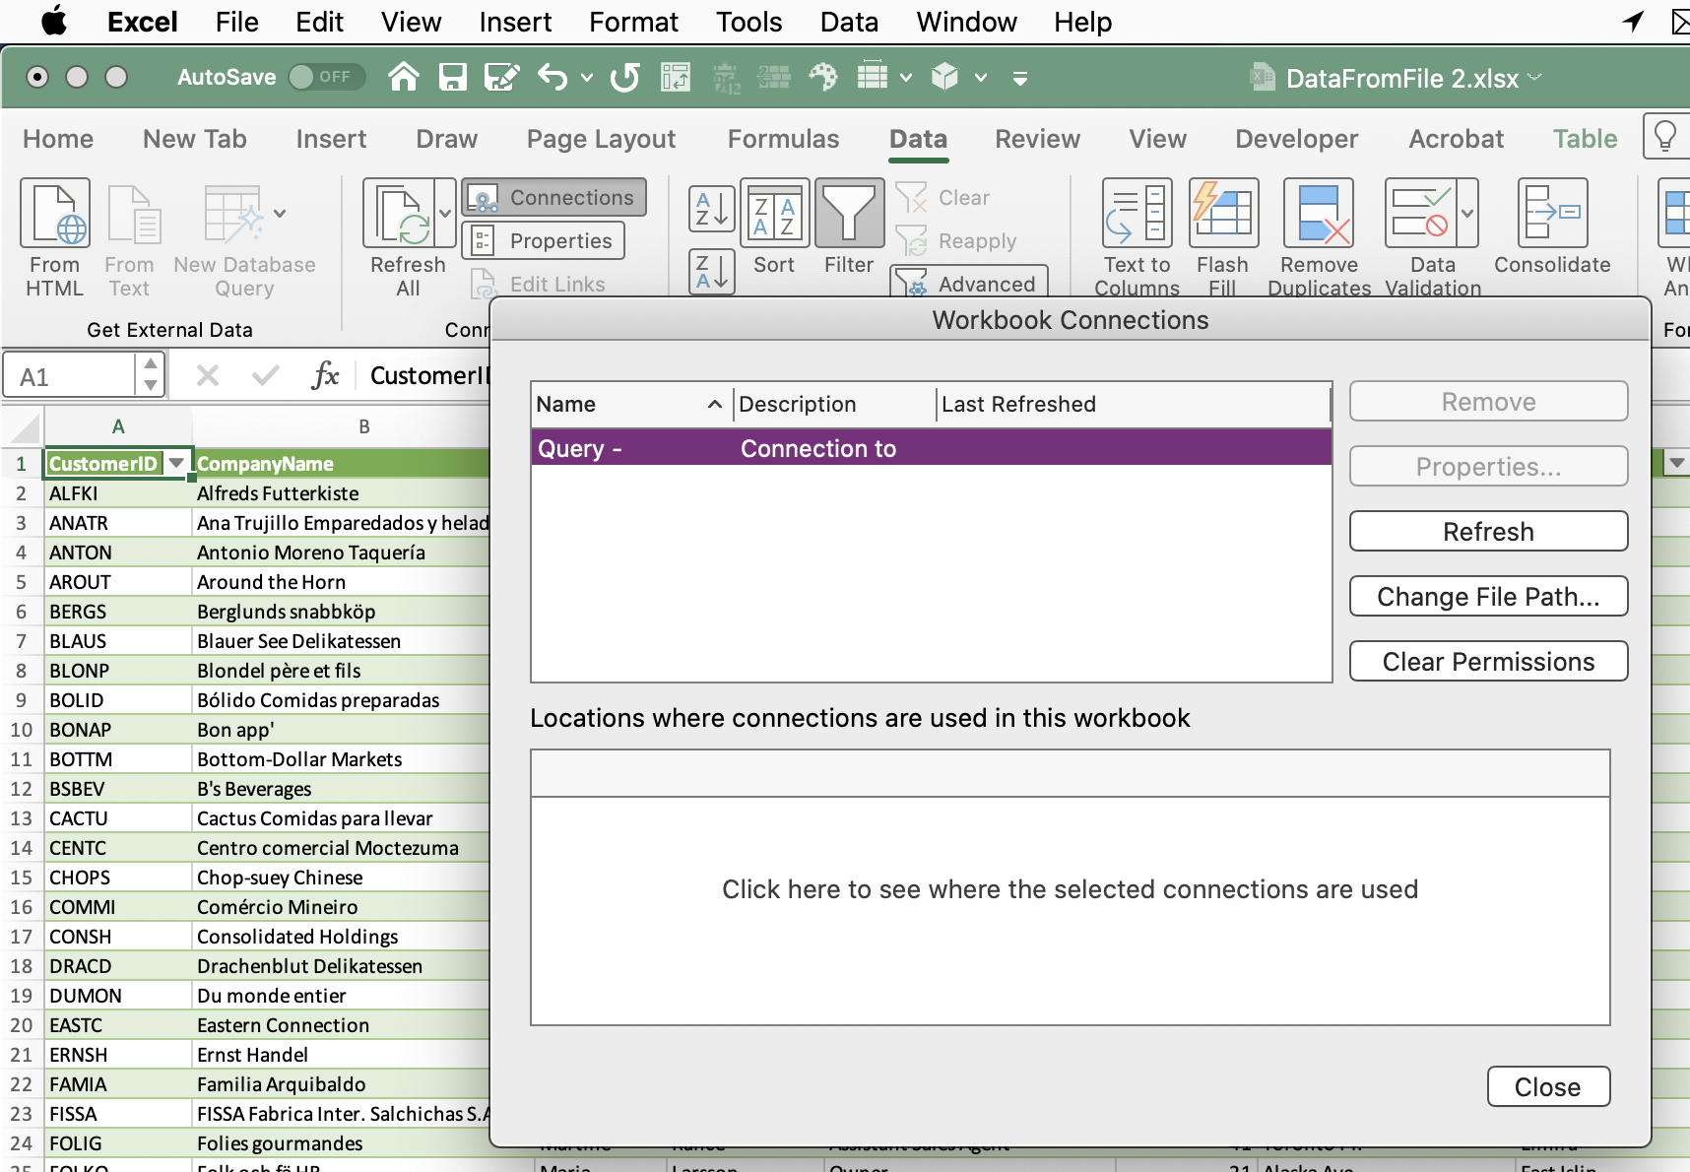
Task: Expand the Undo history dropdown arrow
Action: pos(587,77)
